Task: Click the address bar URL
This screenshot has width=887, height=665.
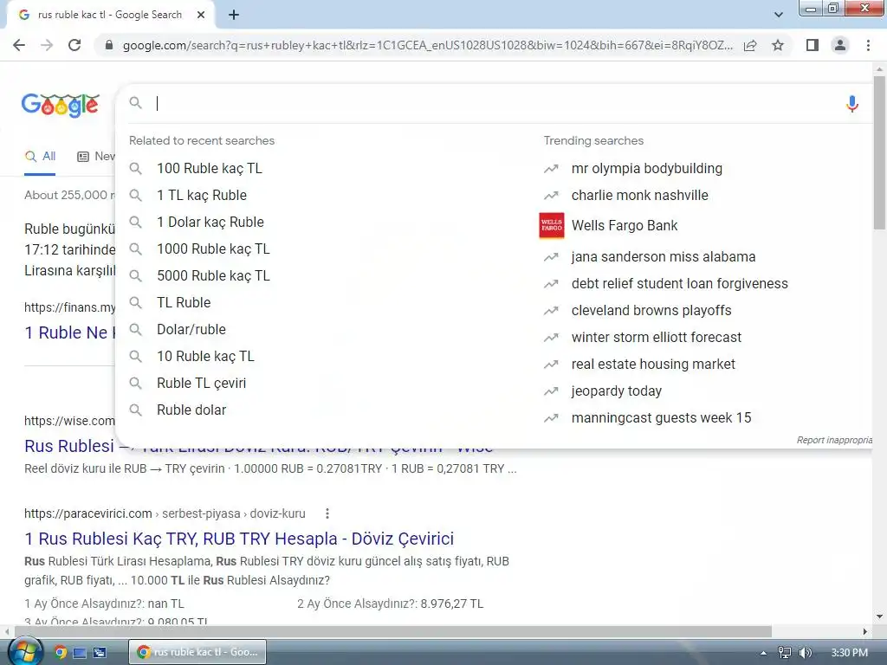Action: pyautogui.click(x=428, y=45)
